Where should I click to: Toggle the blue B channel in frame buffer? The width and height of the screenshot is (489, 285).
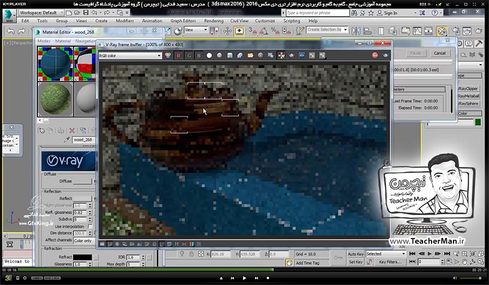point(199,56)
